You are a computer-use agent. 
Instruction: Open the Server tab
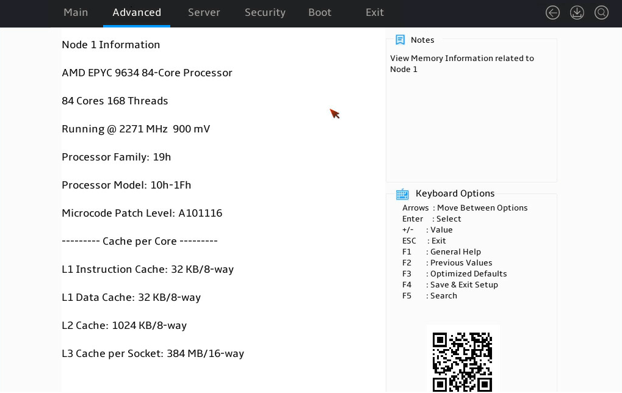(204, 12)
